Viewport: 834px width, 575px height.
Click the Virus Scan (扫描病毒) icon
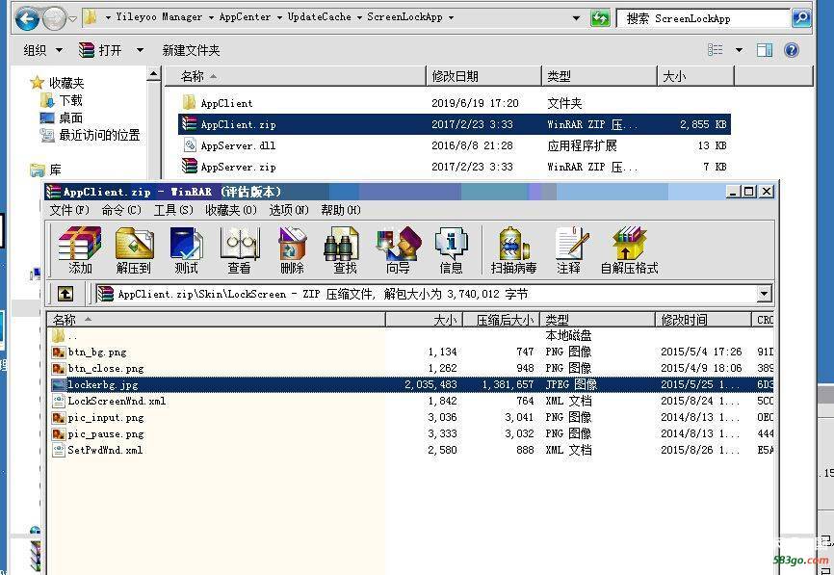point(513,249)
